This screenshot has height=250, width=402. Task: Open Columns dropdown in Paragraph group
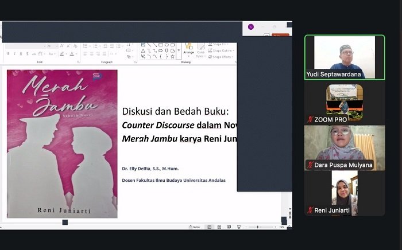tap(113, 54)
